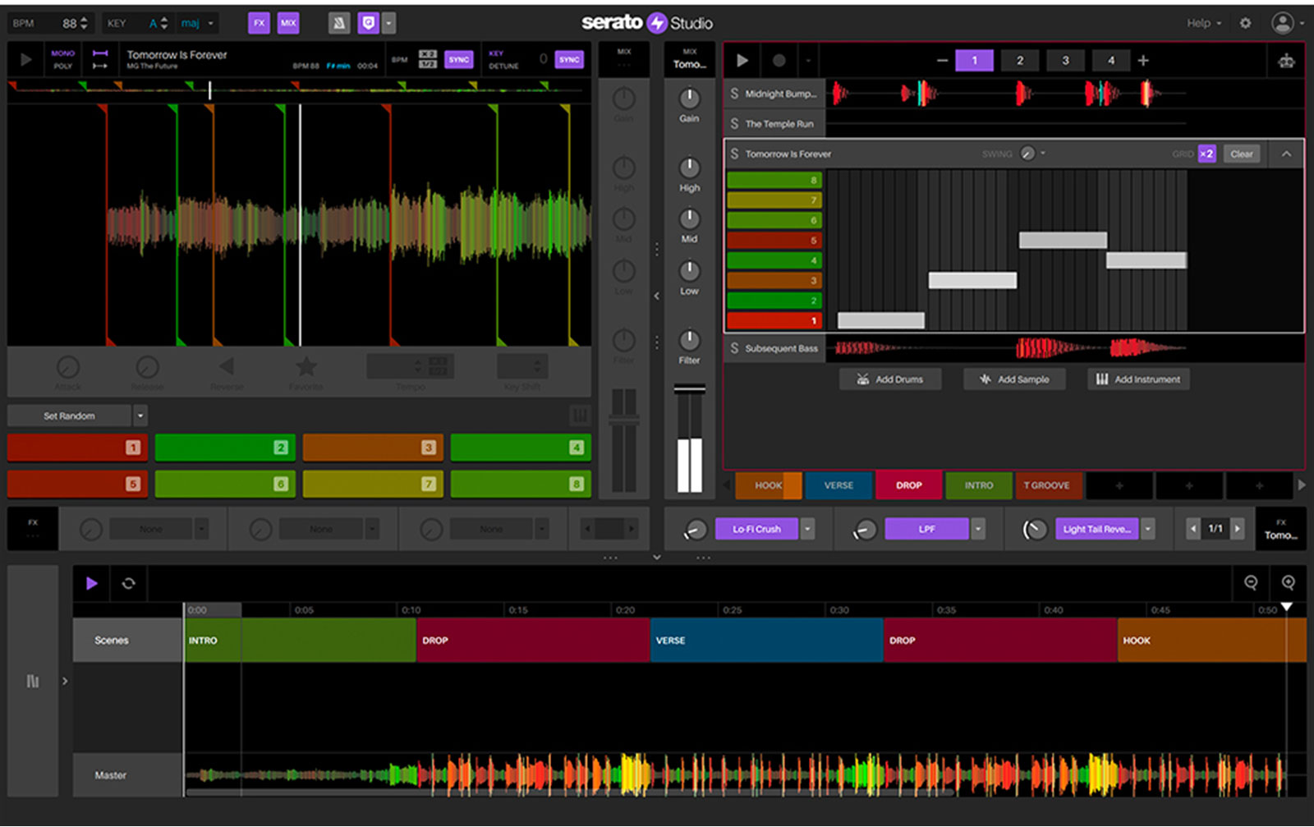The width and height of the screenshot is (1314, 827).
Task: Open the Help menu
Action: pyautogui.click(x=1204, y=23)
